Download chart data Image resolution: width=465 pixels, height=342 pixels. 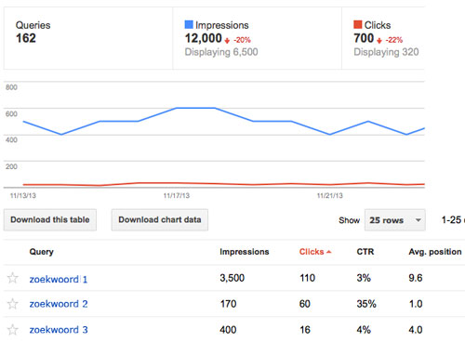tap(160, 220)
